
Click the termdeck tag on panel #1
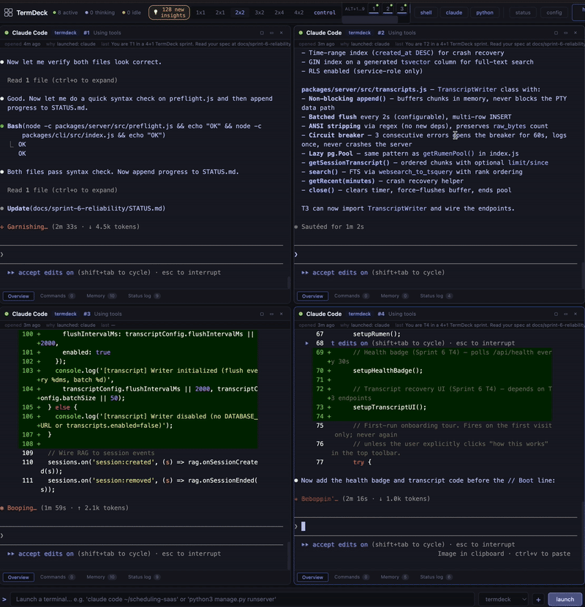65,33
